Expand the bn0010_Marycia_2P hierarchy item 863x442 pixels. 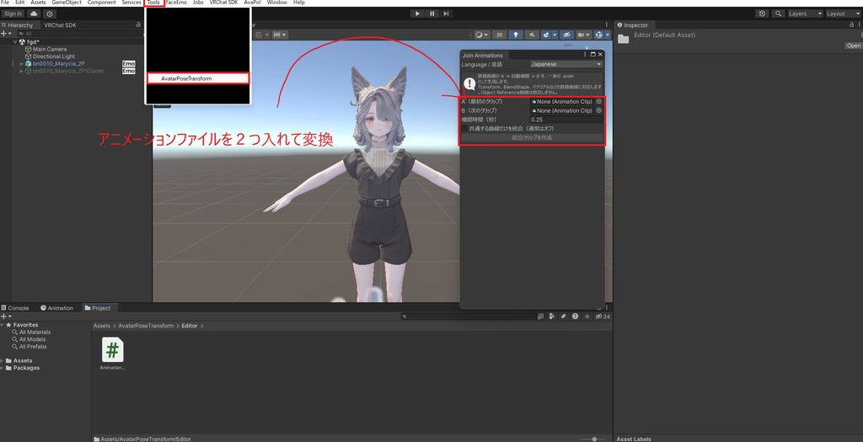tap(21, 64)
